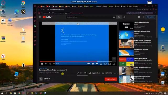Image resolution: width=168 pixels, height=95 pixels.
Task: Like the video thumbs up
Action: (80, 73)
